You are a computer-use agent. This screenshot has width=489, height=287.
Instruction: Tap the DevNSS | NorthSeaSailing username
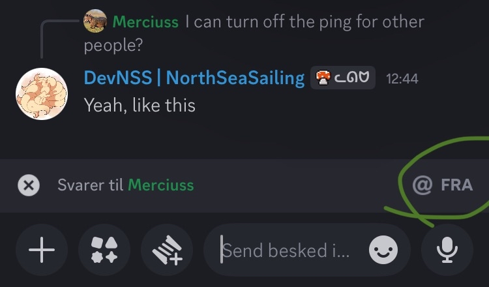(x=194, y=78)
